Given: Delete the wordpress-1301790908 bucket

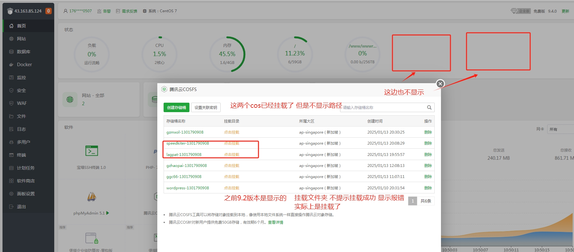Looking at the screenshot, I should [x=428, y=188].
